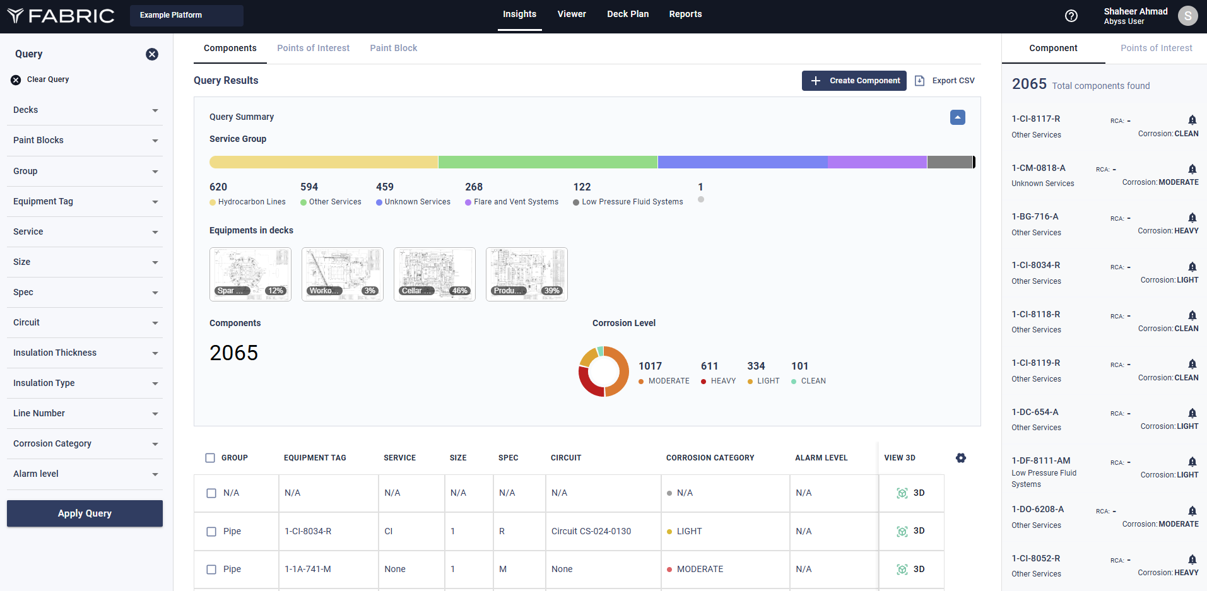The image size is (1207, 591).
Task: Click the Export CSV icon
Action: pyautogui.click(x=920, y=81)
